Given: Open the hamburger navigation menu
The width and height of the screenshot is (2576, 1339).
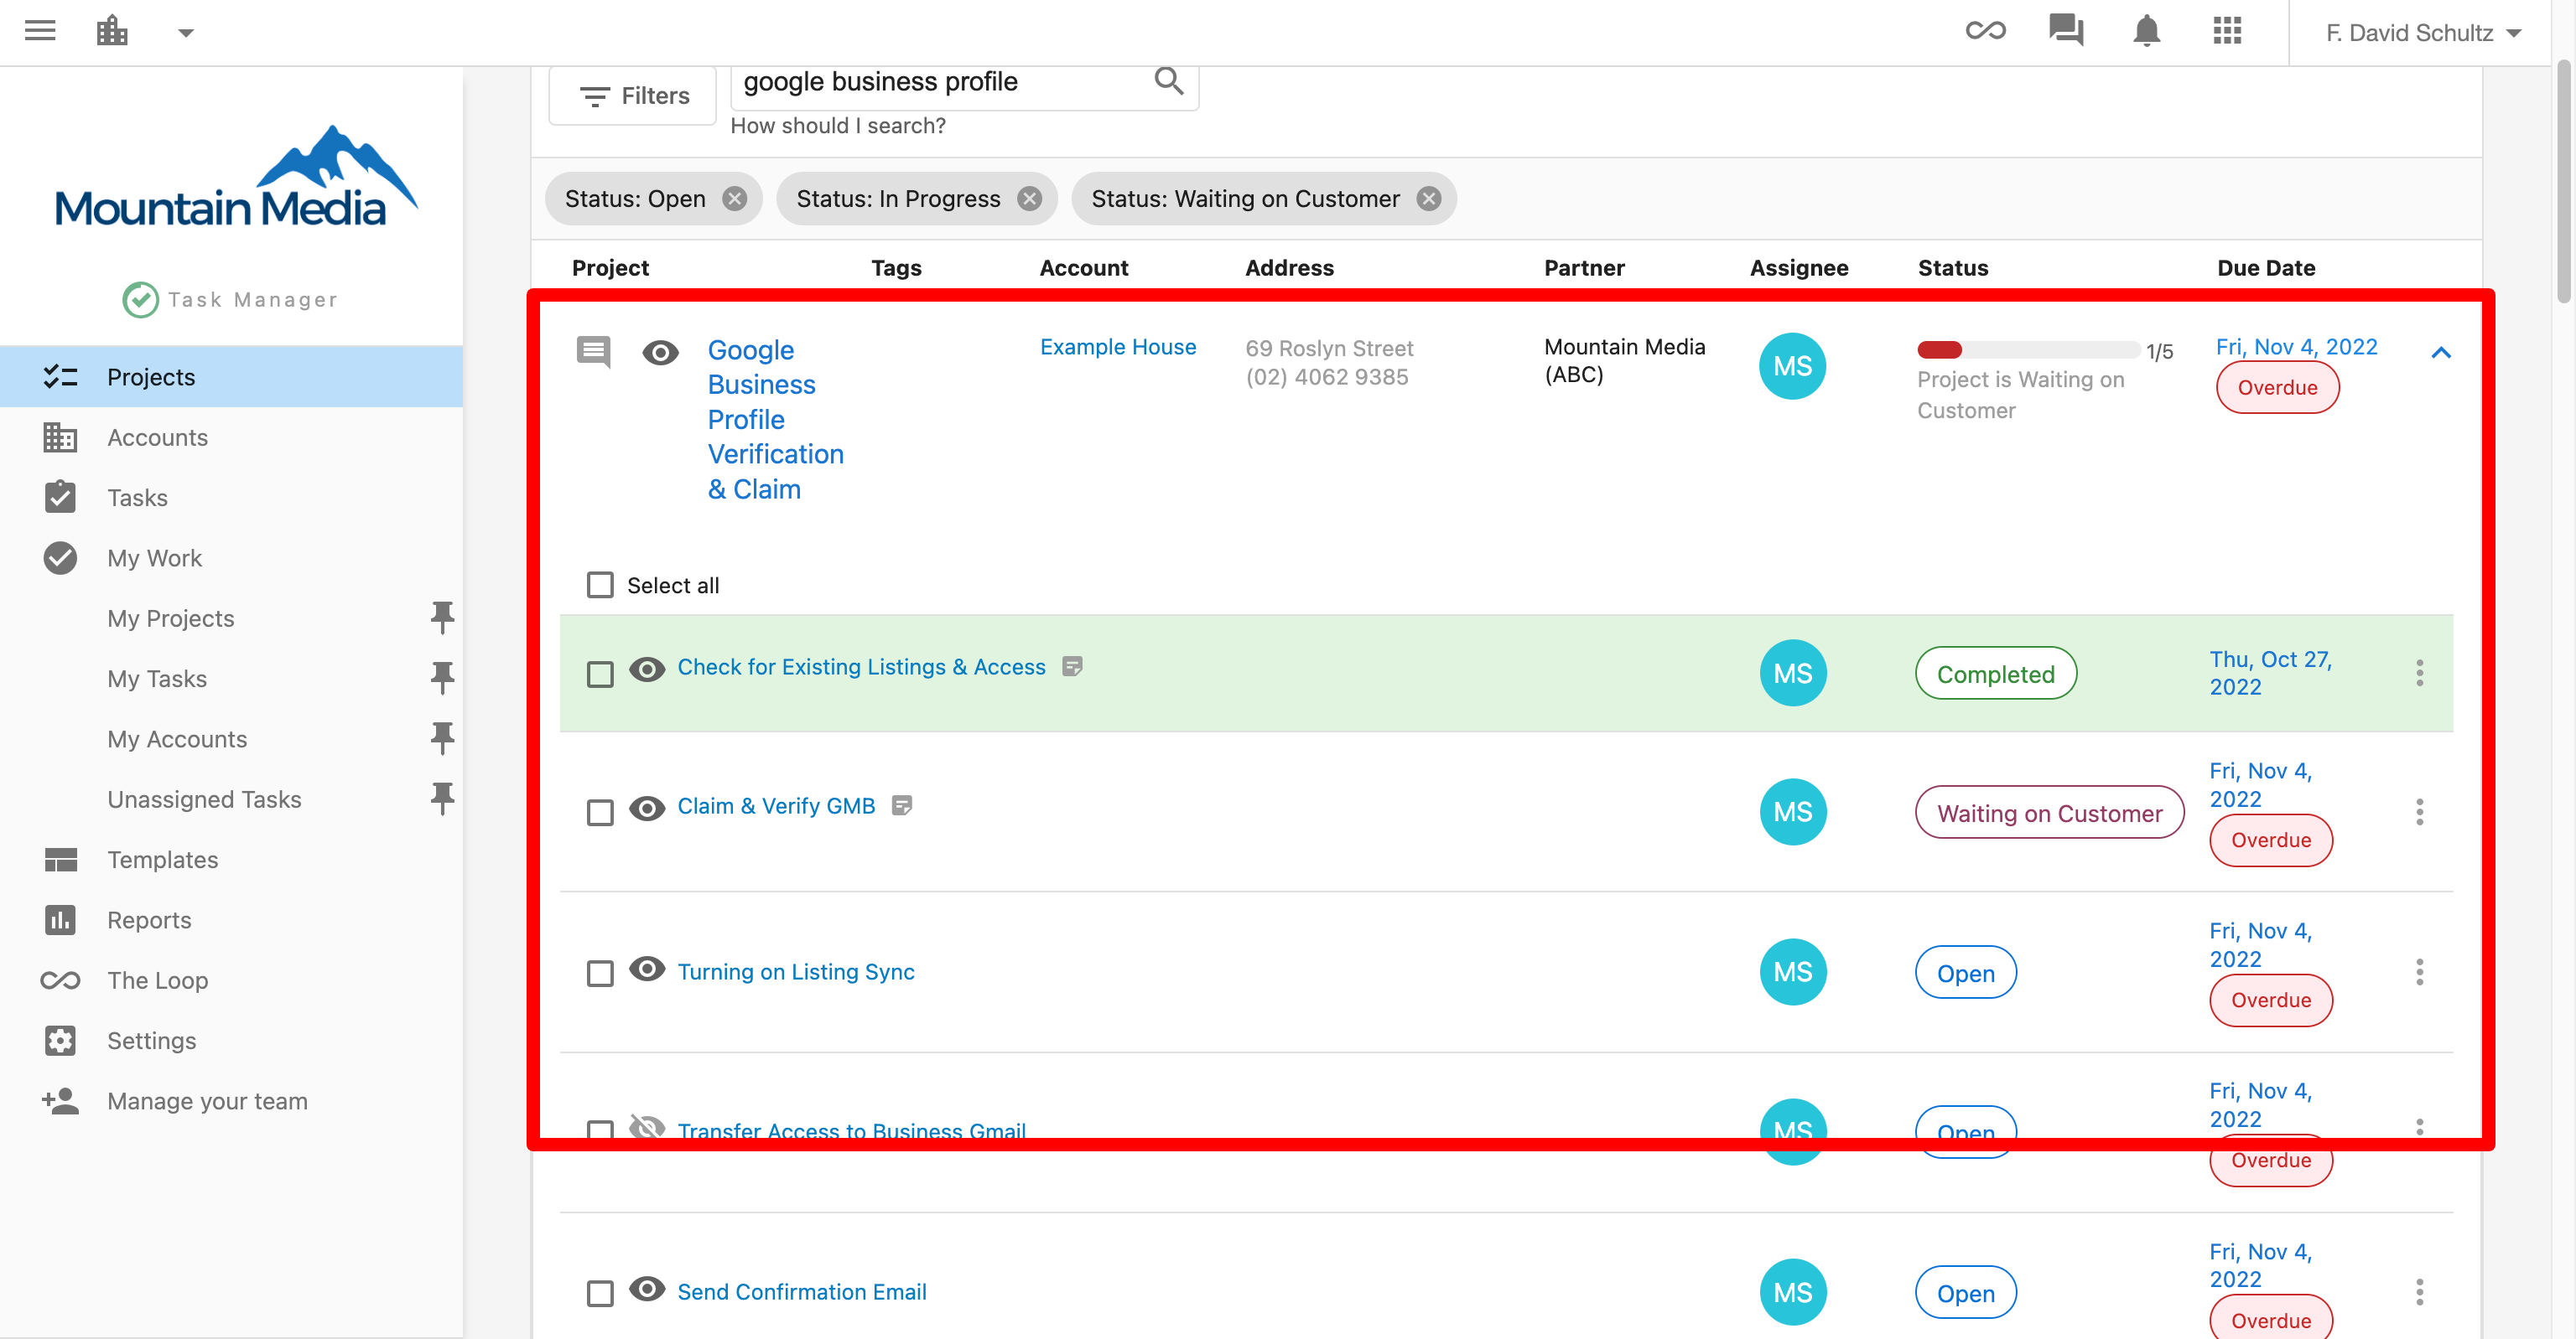Looking at the screenshot, I should [x=40, y=31].
